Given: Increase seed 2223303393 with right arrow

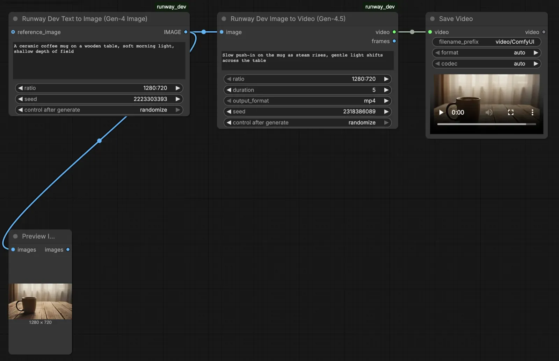Looking at the screenshot, I should [178, 99].
